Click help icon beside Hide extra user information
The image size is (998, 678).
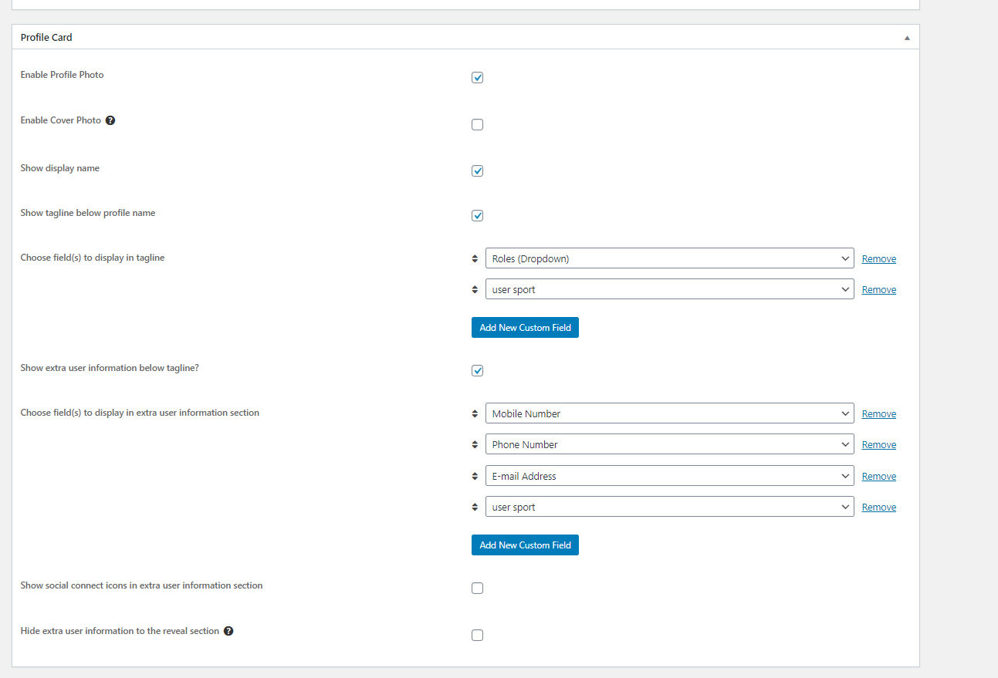pyautogui.click(x=228, y=631)
